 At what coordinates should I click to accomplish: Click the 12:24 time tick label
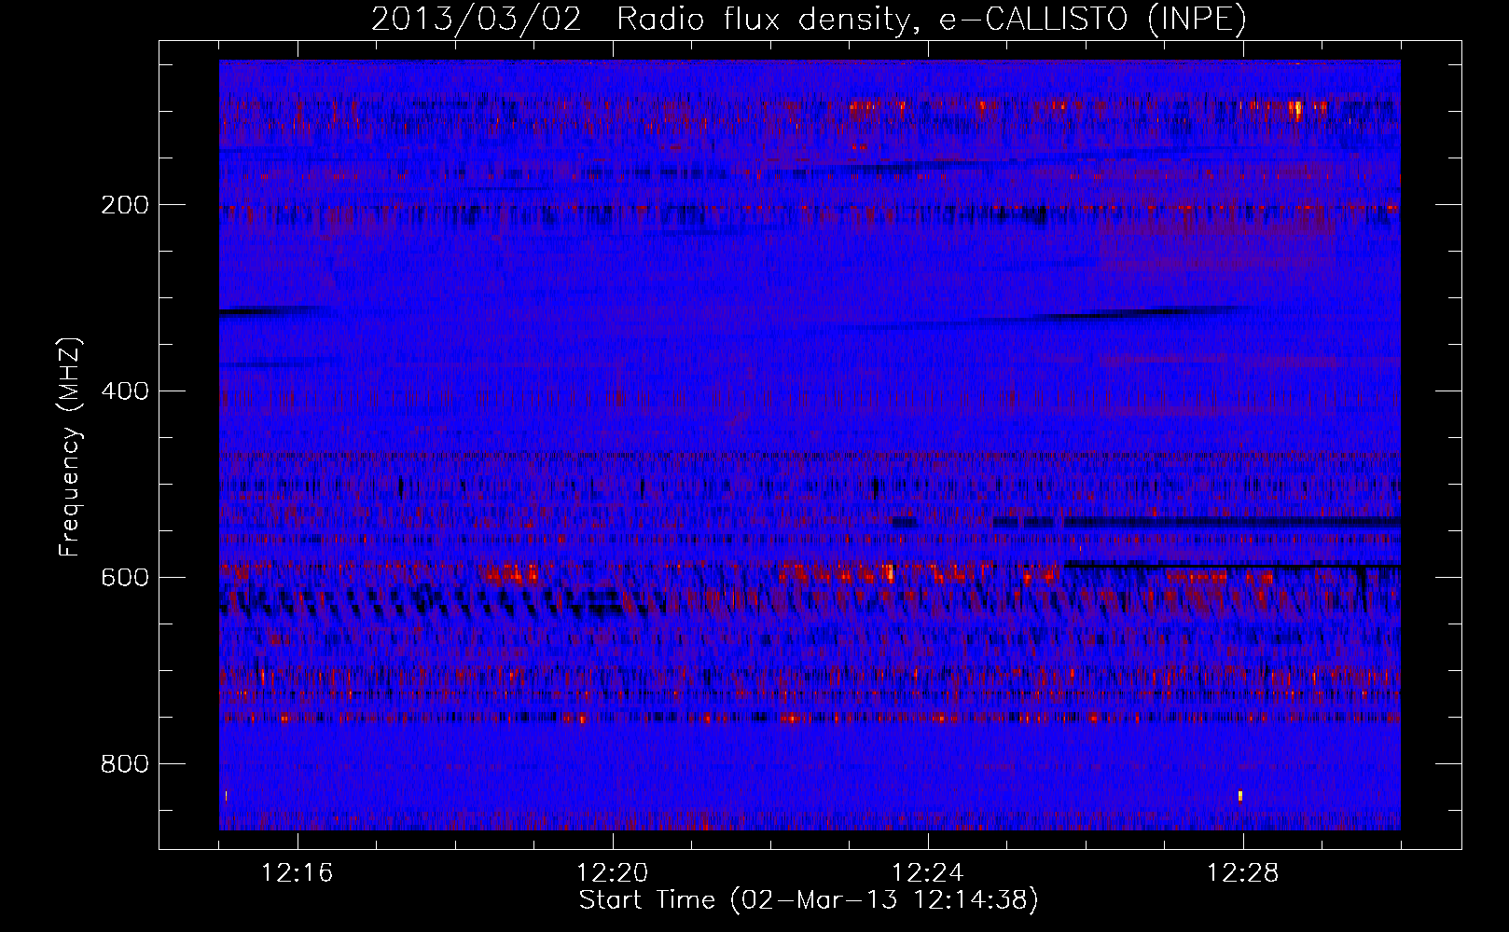[928, 873]
